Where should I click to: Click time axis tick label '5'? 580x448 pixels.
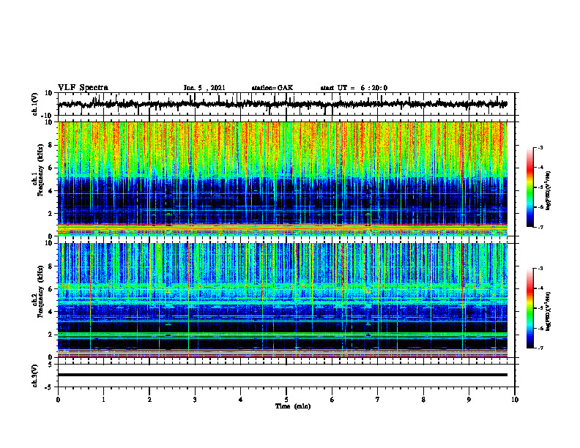(x=286, y=400)
